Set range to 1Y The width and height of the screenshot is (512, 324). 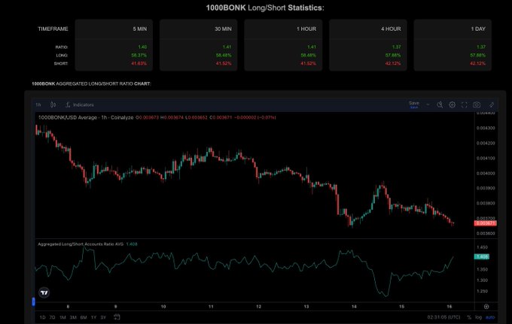click(93, 317)
